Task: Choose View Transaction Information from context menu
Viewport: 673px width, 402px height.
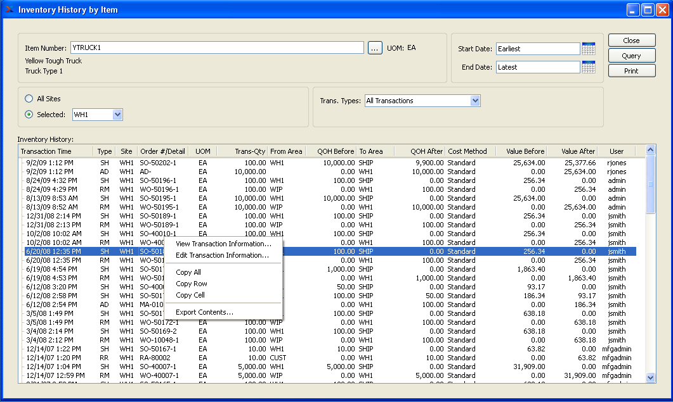Action: coord(223,244)
